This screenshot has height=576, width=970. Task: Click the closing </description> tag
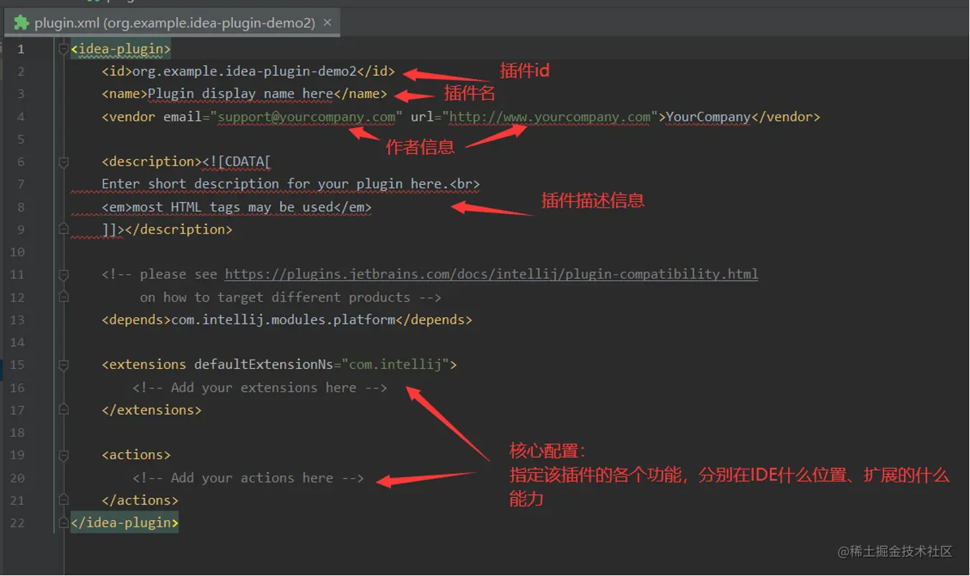(179, 229)
